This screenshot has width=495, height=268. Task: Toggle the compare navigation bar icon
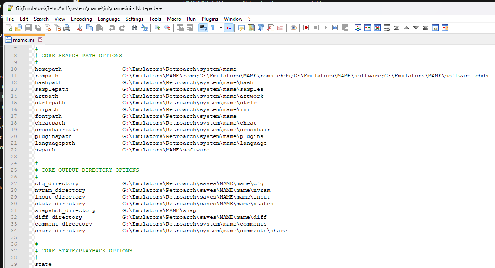(x=445, y=28)
